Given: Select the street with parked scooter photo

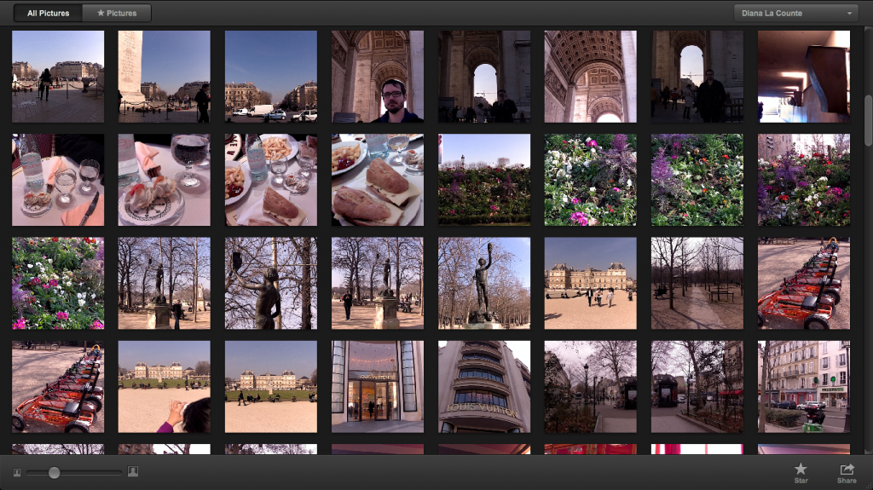Looking at the screenshot, I should tap(803, 387).
